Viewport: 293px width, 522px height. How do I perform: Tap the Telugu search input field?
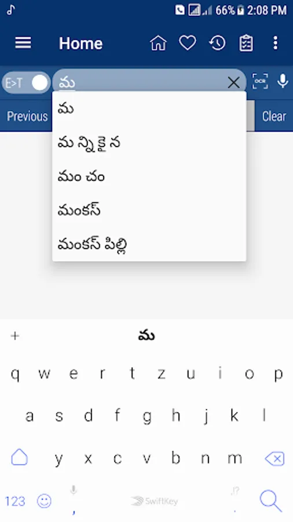pos(143,82)
